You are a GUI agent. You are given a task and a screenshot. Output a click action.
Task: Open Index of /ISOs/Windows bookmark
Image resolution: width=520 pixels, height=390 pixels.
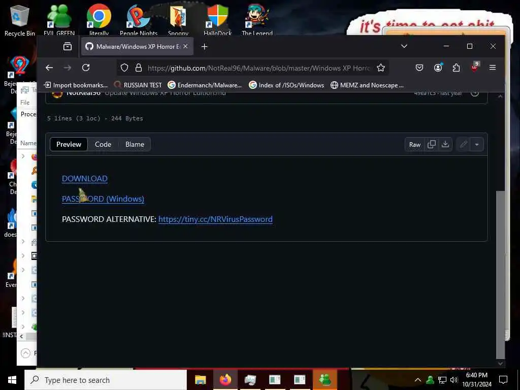(x=286, y=85)
